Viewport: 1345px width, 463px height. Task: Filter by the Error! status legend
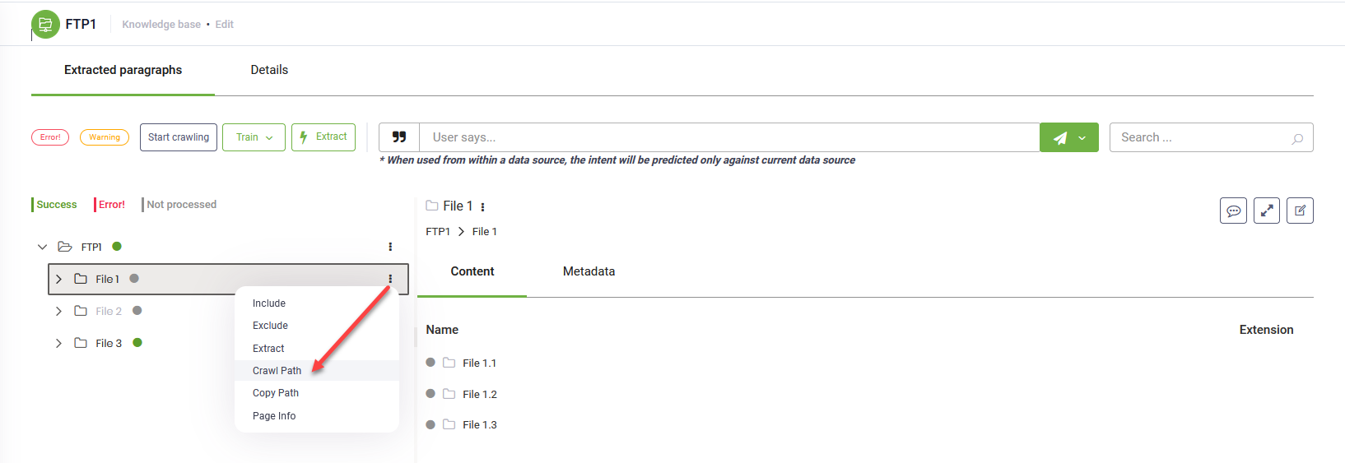tap(112, 205)
